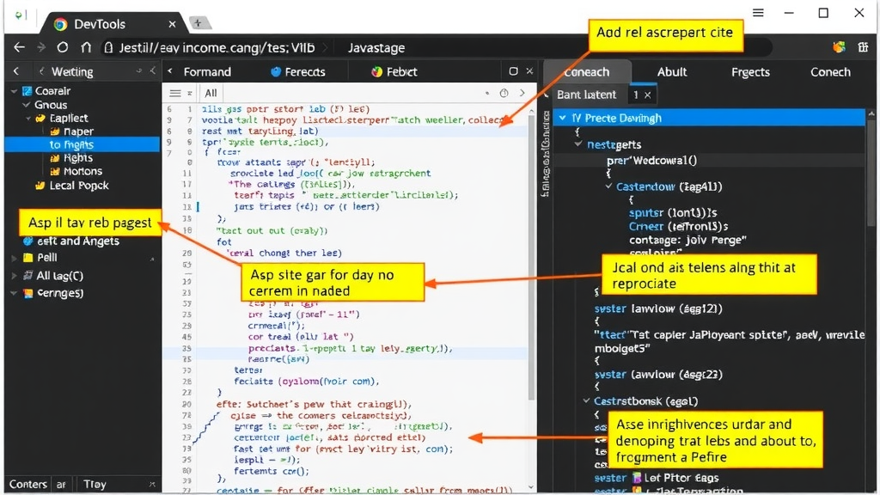880x495 pixels.
Task: Click the extension icon beside the address bar
Action: click(x=839, y=47)
